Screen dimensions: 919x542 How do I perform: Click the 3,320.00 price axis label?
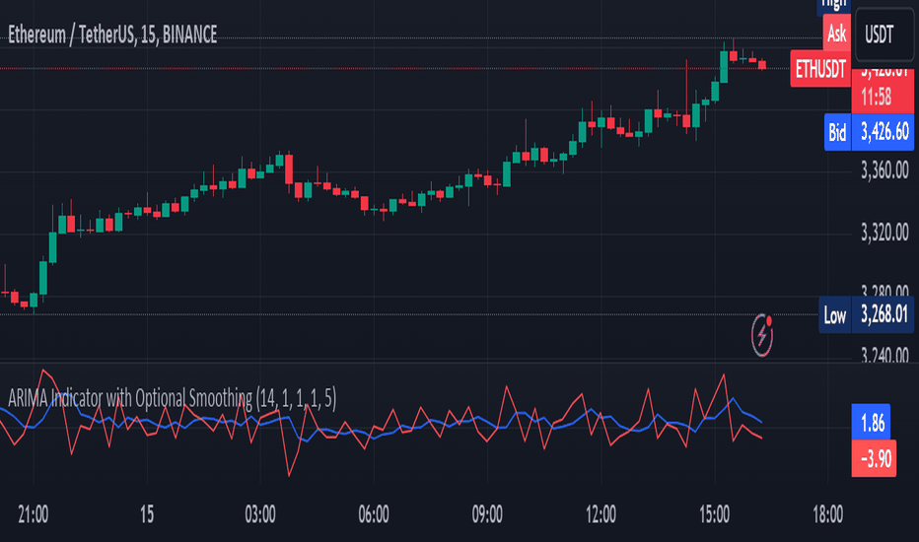(x=884, y=234)
